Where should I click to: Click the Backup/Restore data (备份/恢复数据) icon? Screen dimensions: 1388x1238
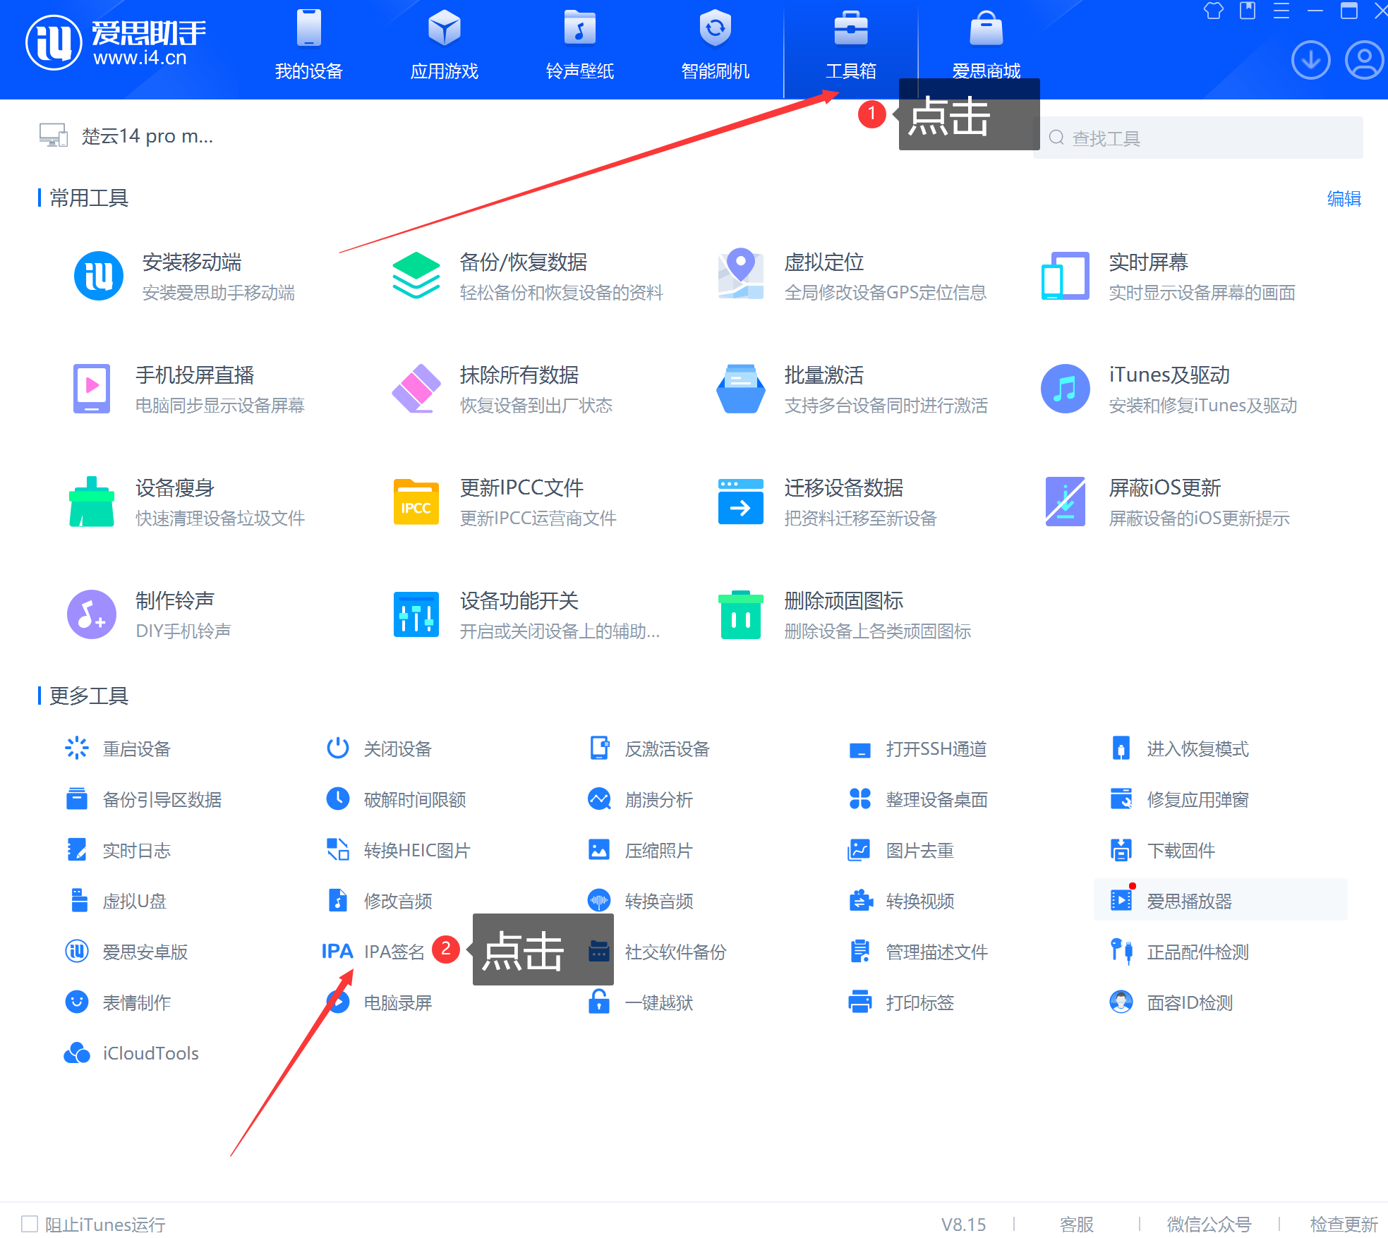coord(416,275)
